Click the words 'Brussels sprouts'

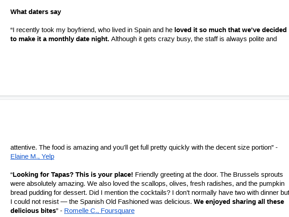pyautogui.click(x=258, y=175)
